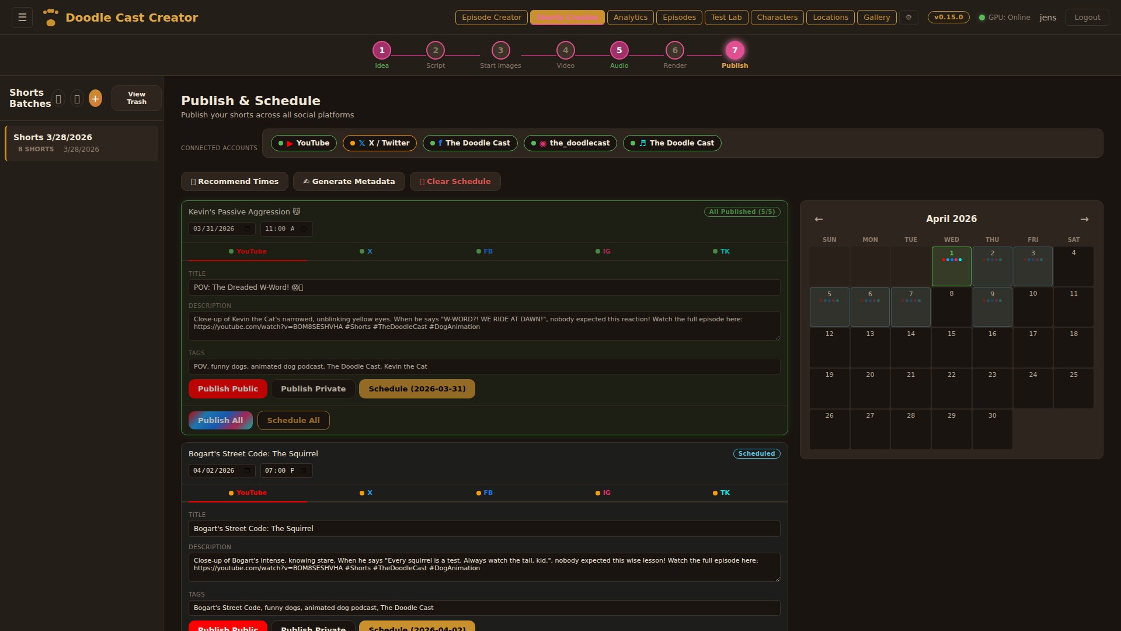This screenshot has height=631, width=1121.
Task: Click the All Published (5/5) progress badge
Action: pos(741,212)
